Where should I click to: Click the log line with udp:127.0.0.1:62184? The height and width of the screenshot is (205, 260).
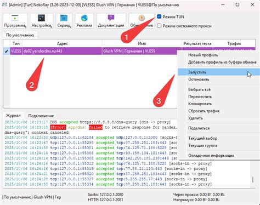coord(91,138)
